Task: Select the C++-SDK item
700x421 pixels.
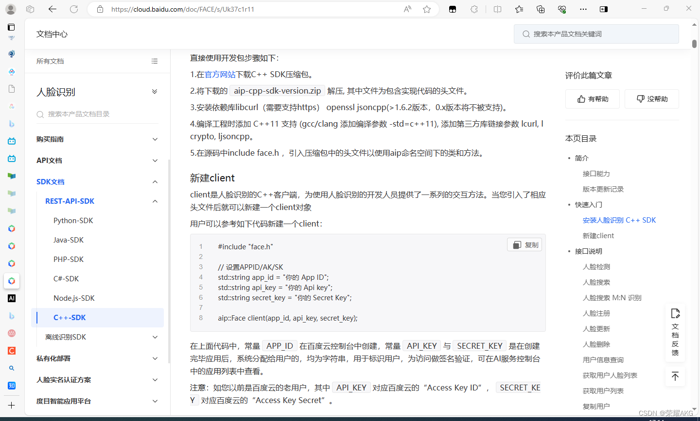Action: pos(98,318)
